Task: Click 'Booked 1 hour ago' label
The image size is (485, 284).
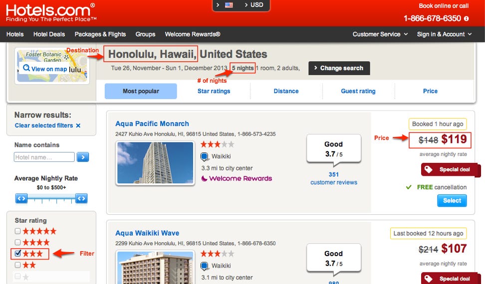Action: coord(438,124)
